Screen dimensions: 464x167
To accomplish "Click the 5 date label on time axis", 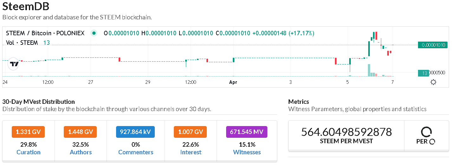I will pyautogui.click(x=347, y=82).
